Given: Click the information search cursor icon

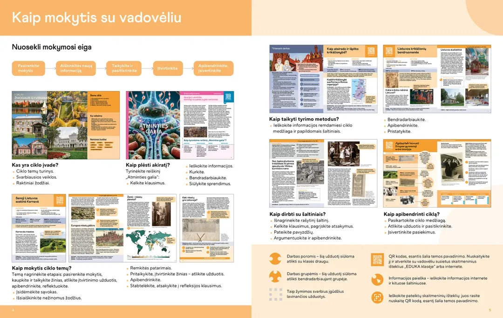Looking at the screenshot, I should click(377, 279).
